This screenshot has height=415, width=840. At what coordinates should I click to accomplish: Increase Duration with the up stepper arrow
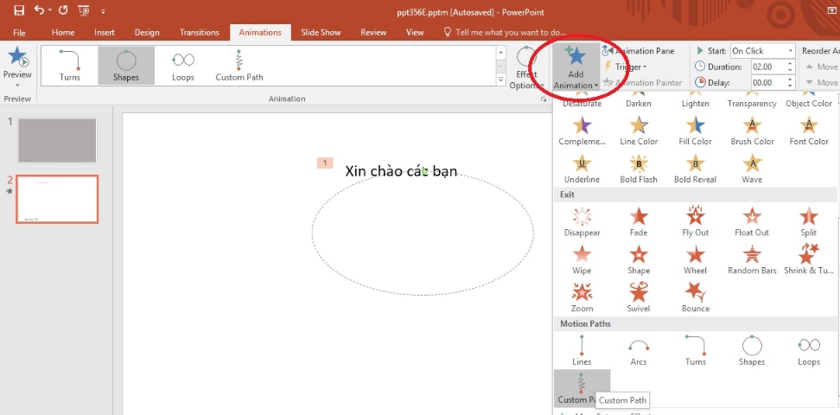coord(790,64)
